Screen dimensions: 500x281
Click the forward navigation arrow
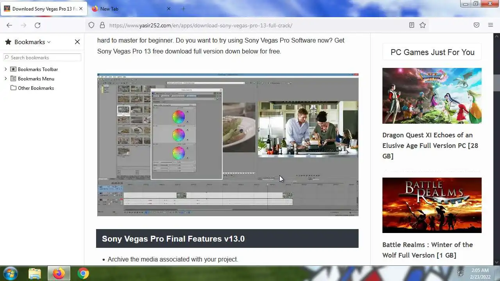pos(23,25)
